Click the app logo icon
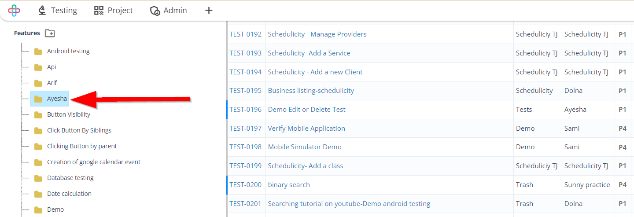 [14, 11]
